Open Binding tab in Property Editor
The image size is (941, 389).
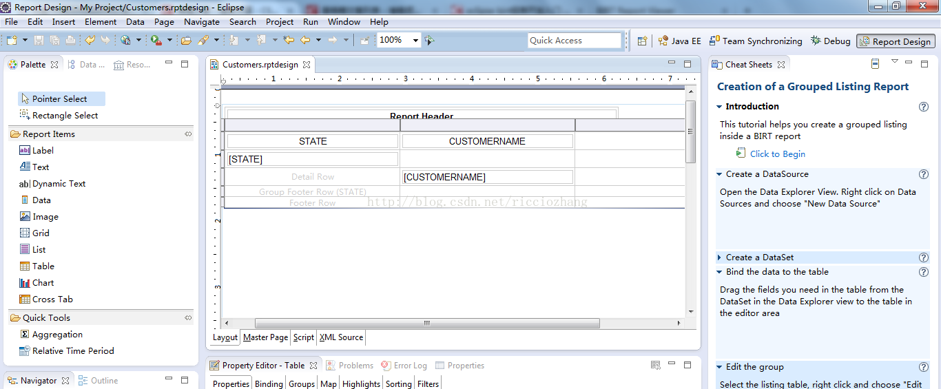[269, 384]
